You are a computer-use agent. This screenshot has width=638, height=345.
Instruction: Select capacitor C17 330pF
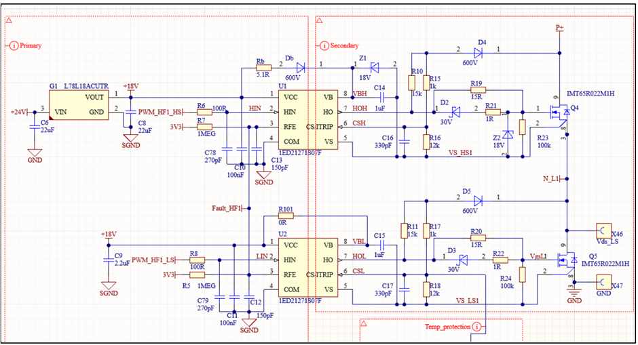(x=404, y=289)
